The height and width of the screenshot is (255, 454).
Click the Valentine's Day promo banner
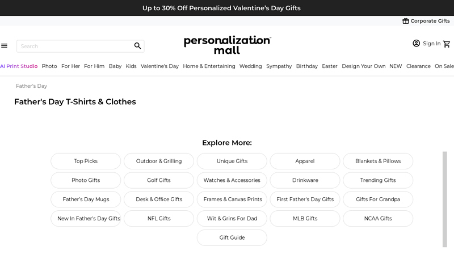coord(221,8)
